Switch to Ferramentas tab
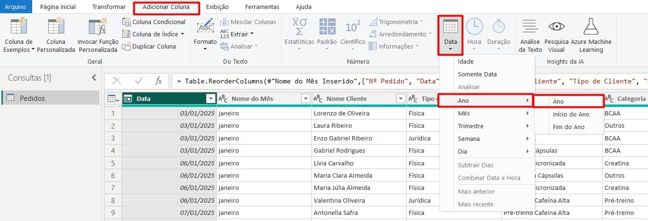Screen dimensions: 648x221 point(262,7)
